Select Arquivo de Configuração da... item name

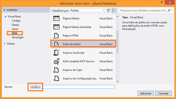click(80, 78)
